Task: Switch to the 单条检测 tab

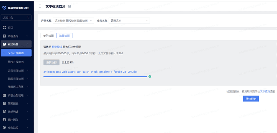Action: click(x=47, y=36)
